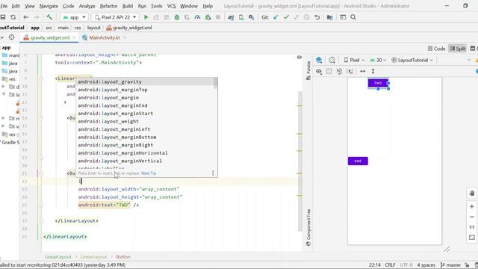Show Git history clock icon

(307, 17)
